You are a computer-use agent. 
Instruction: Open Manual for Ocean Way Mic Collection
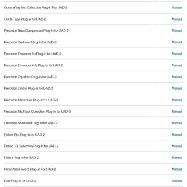coord(177,7)
